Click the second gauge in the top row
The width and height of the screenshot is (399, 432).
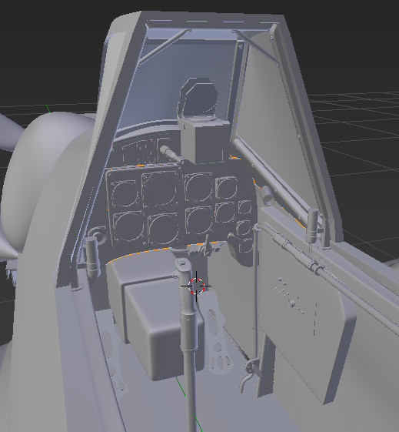pyautogui.click(x=159, y=189)
